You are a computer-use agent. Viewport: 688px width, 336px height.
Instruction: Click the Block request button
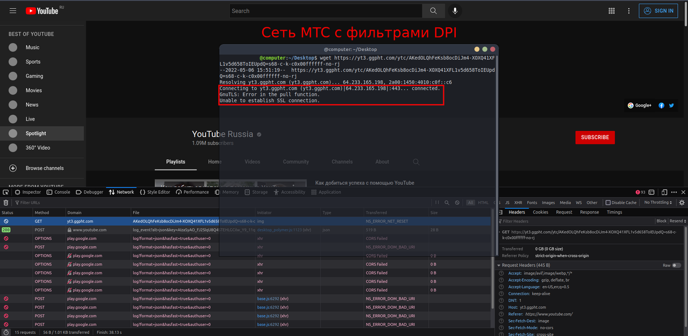[x=661, y=221]
